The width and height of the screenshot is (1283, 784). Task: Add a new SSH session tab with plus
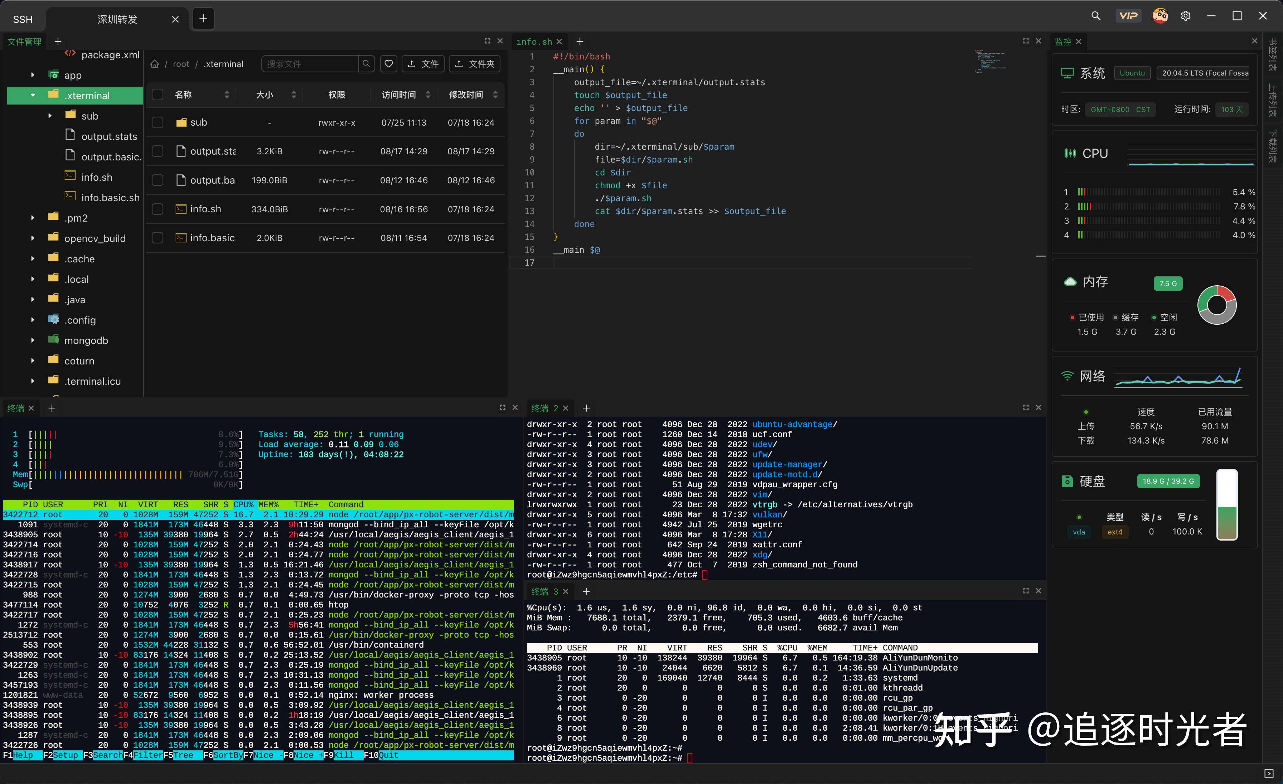pyautogui.click(x=203, y=19)
